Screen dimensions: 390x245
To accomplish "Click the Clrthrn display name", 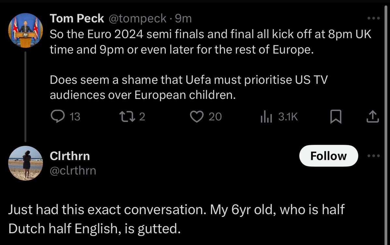I will pos(70,156).
